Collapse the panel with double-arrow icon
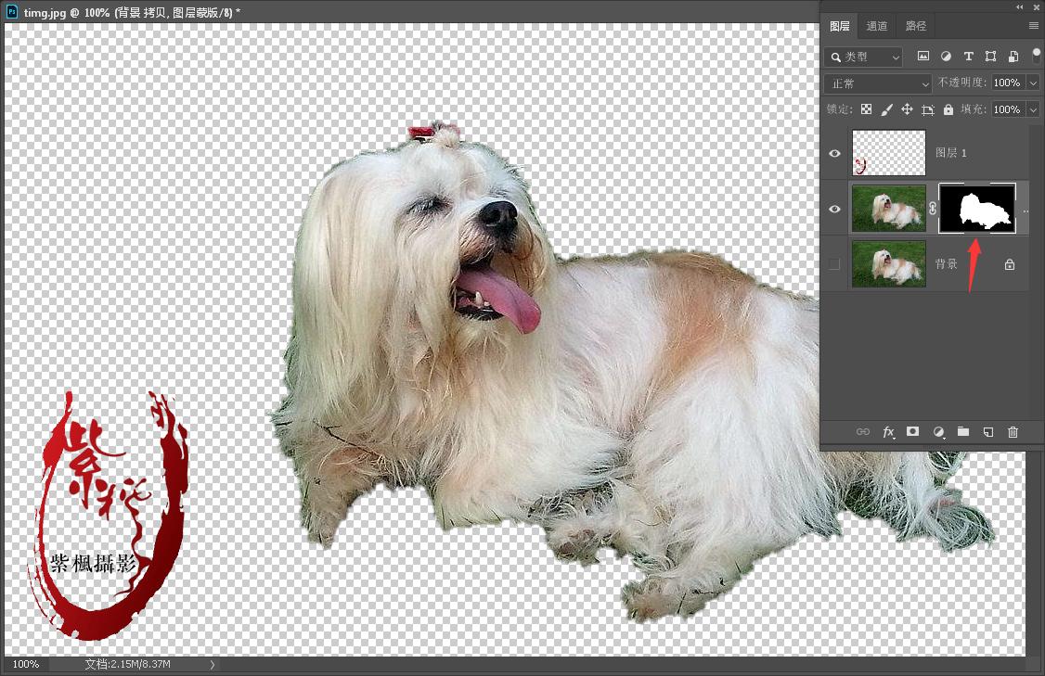This screenshot has width=1045, height=676. (1020, 6)
